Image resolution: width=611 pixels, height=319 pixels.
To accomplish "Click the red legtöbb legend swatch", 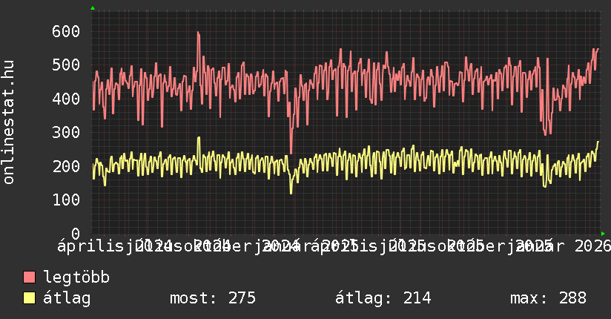I will (29, 278).
